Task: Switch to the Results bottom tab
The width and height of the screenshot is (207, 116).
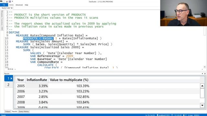Action: [x=15, y=111]
